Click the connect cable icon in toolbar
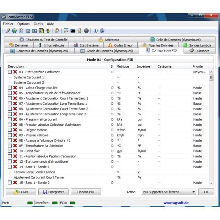Image resolution: width=220 pixels, height=220 pixels. click(x=8, y=31)
